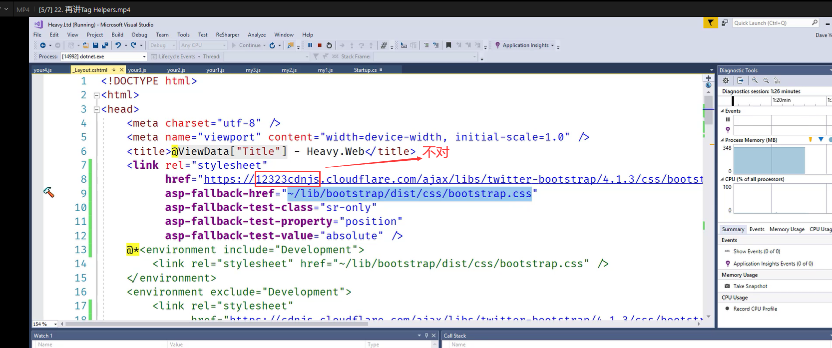832x348 pixels.
Task: Click the Save All disks icon
Action: (104, 45)
